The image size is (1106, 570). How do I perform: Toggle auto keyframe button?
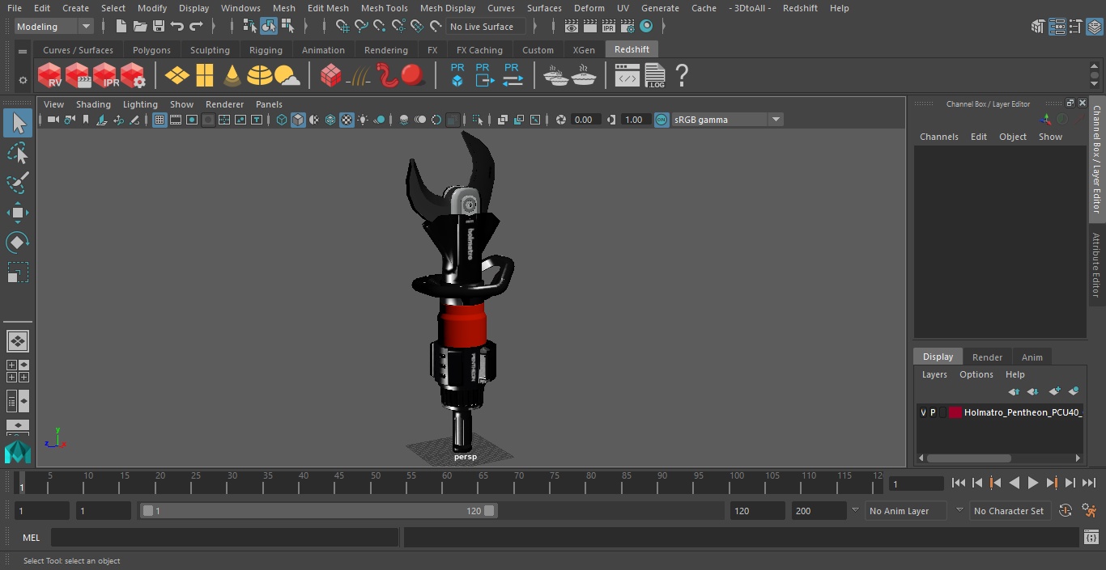tap(1066, 511)
